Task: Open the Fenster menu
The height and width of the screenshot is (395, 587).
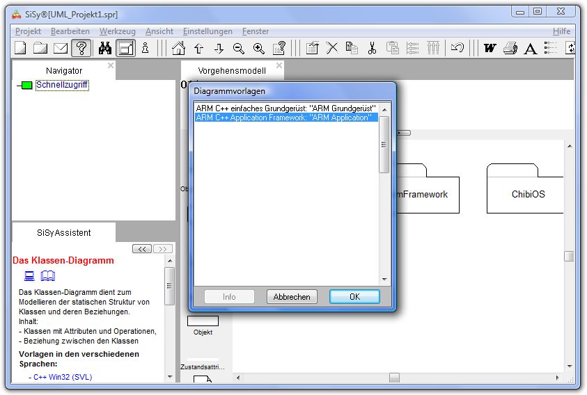Action: 256,31
